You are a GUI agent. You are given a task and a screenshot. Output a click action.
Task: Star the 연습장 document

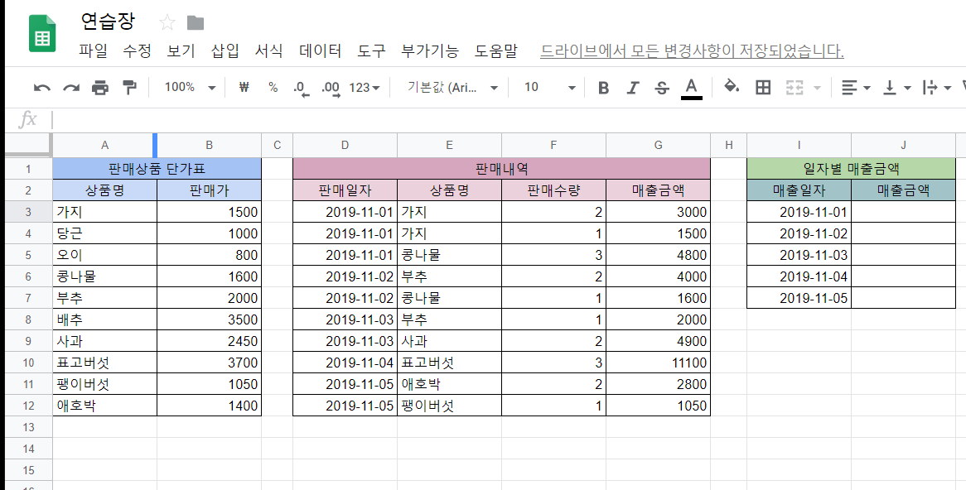tap(167, 23)
